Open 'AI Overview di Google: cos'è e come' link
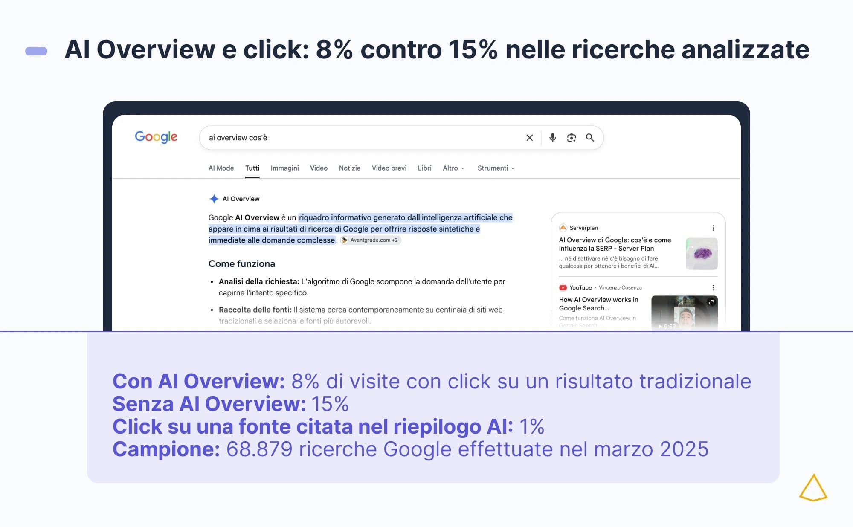 point(615,244)
